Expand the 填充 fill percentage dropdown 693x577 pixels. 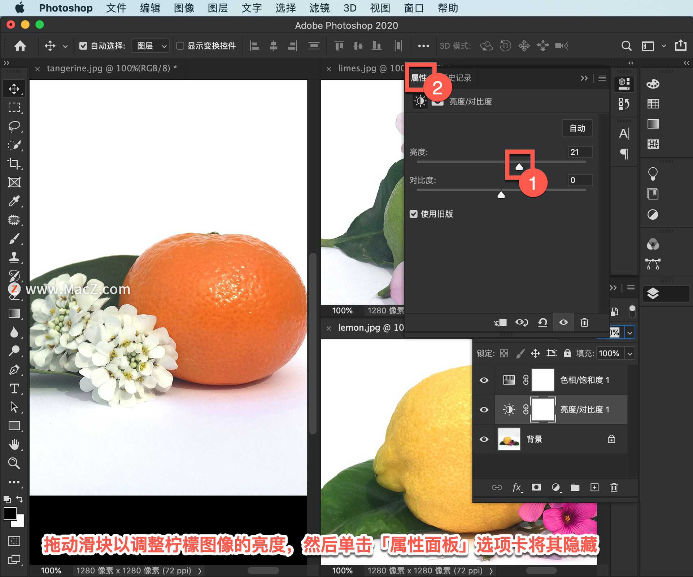coord(630,353)
